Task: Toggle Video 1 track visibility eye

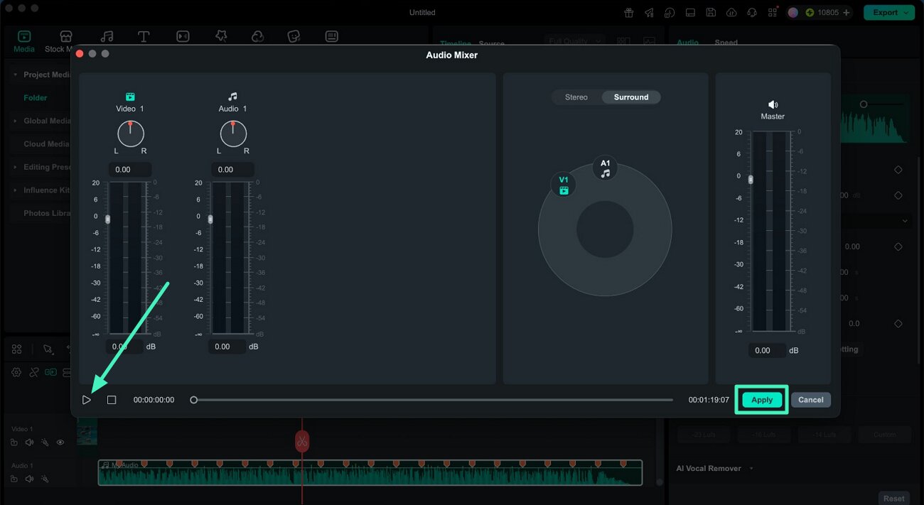Action: coord(60,442)
